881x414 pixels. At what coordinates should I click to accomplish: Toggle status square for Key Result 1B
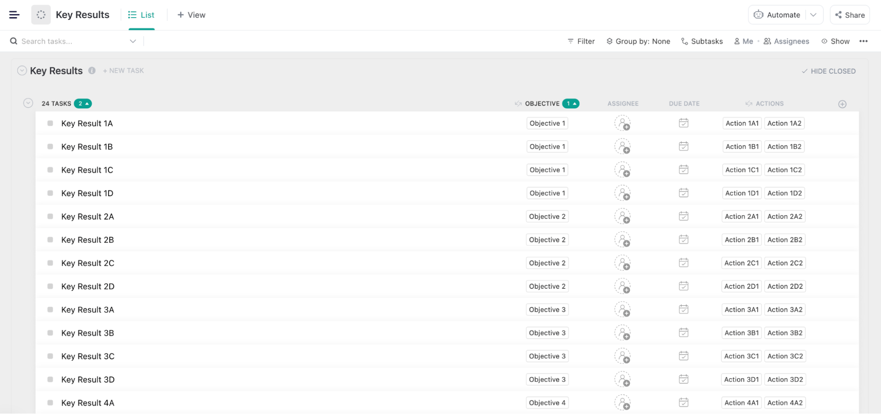50,147
